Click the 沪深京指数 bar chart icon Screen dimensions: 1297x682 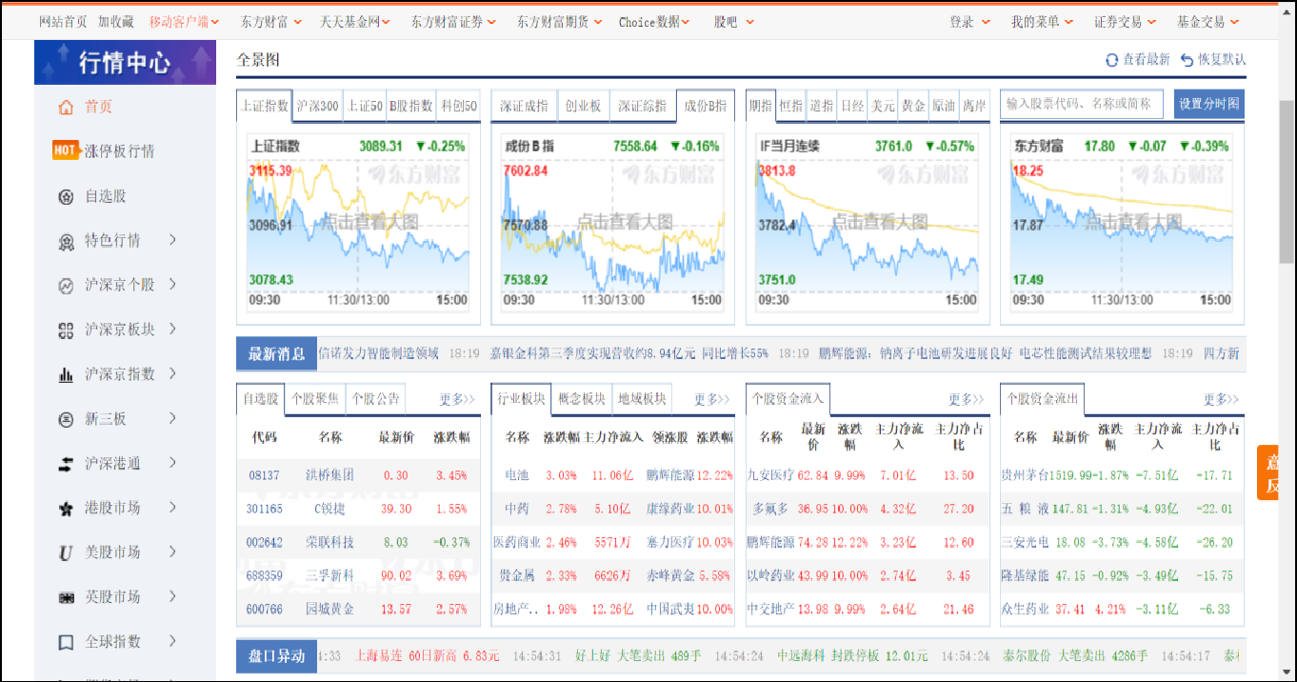coord(65,375)
